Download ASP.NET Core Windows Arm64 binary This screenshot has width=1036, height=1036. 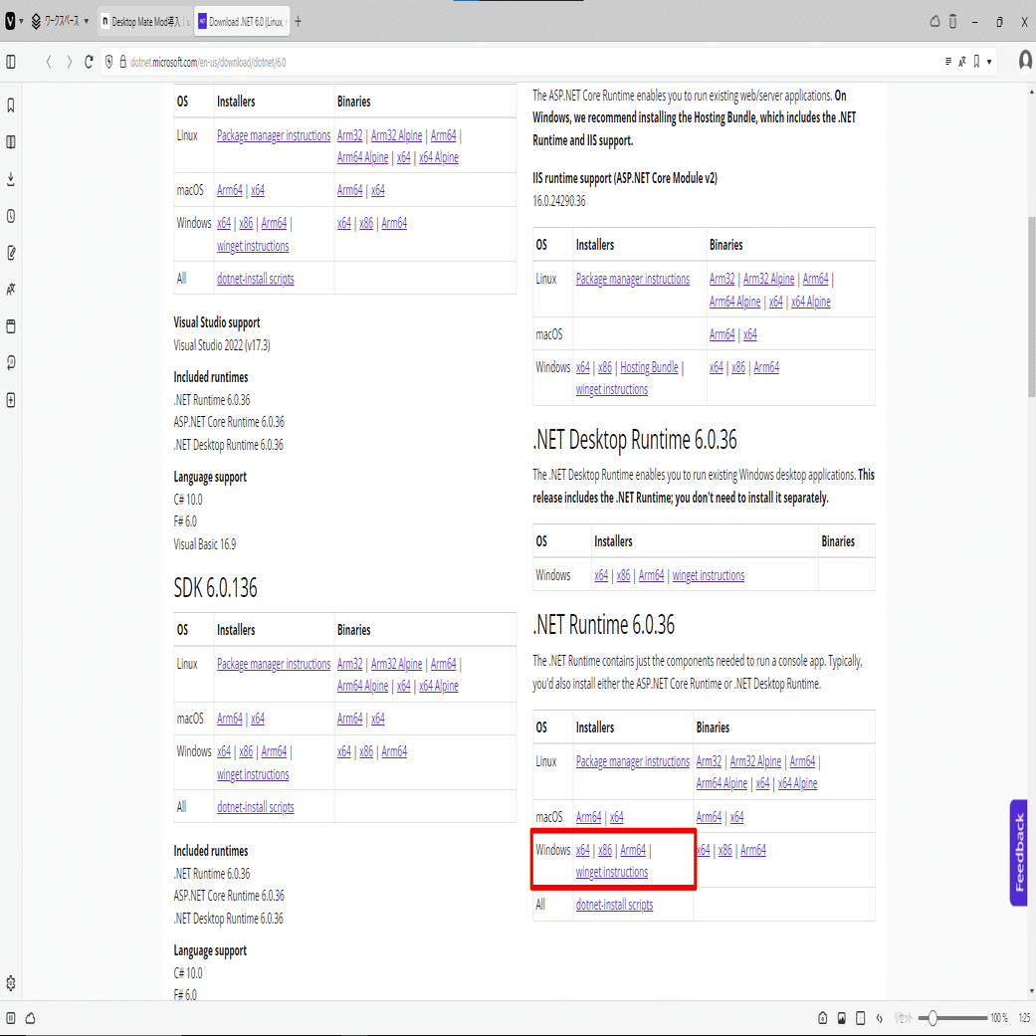pyautogui.click(x=765, y=367)
